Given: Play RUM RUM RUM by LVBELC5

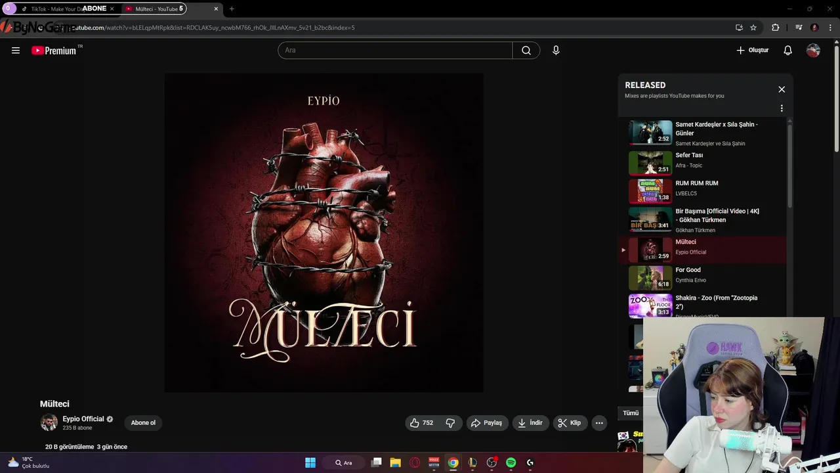Looking at the screenshot, I should (702, 191).
